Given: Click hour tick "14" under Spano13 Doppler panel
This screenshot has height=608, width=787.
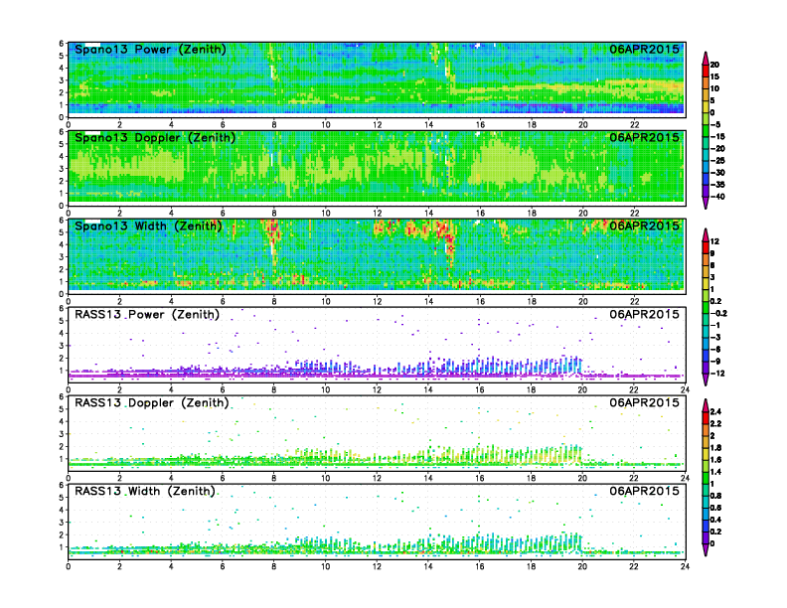Looking at the screenshot, I should [428, 214].
